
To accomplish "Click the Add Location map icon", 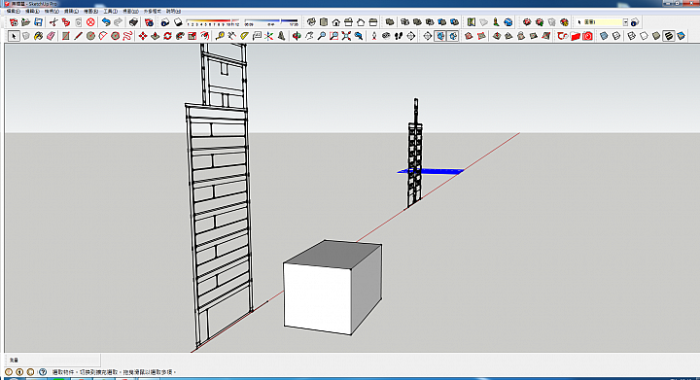I will click(x=471, y=21).
